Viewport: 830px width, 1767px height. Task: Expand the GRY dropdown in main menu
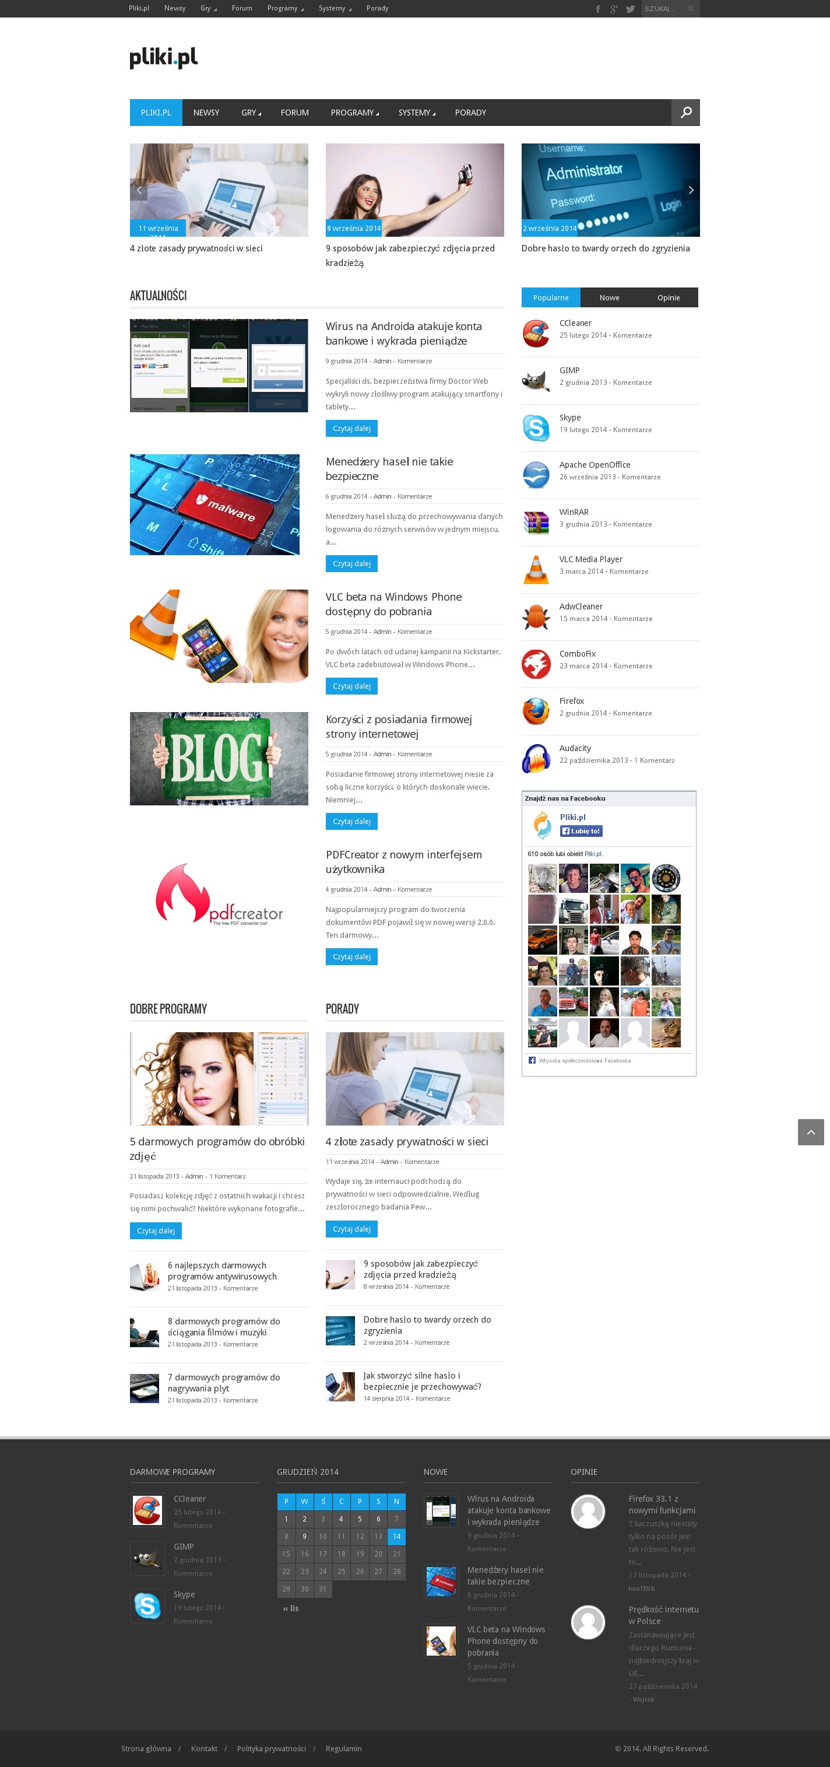[x=251, y=113]
